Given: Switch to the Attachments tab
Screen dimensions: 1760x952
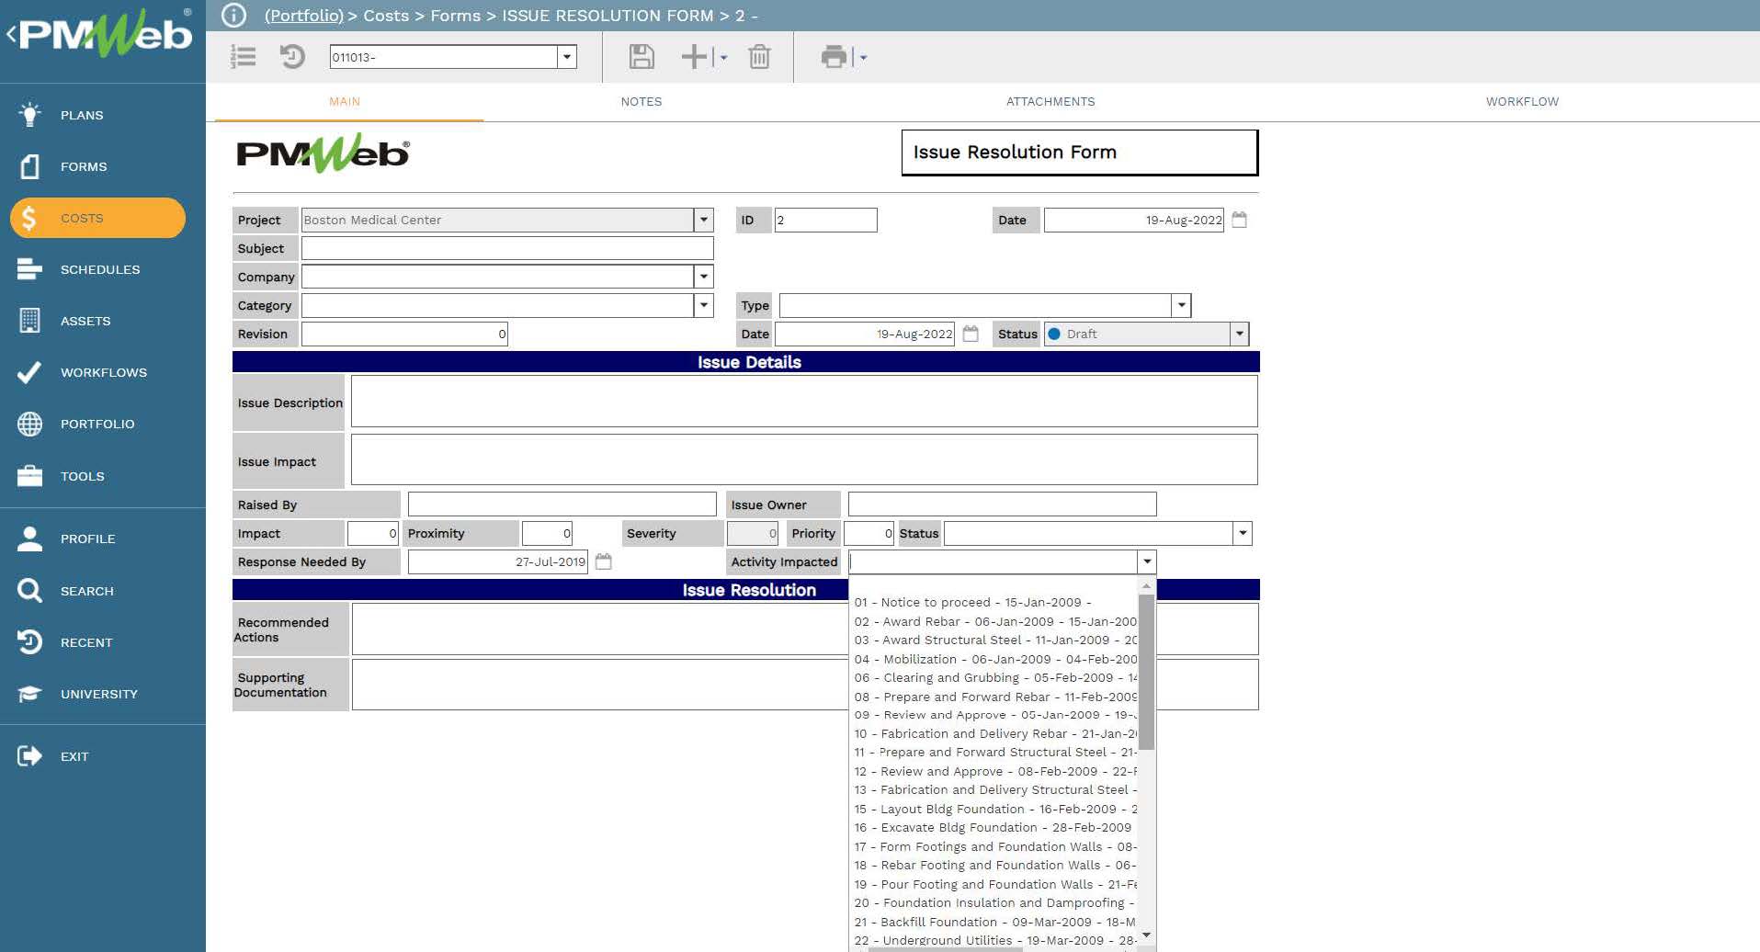Looking at the screenshot, I should (1050, 102).
